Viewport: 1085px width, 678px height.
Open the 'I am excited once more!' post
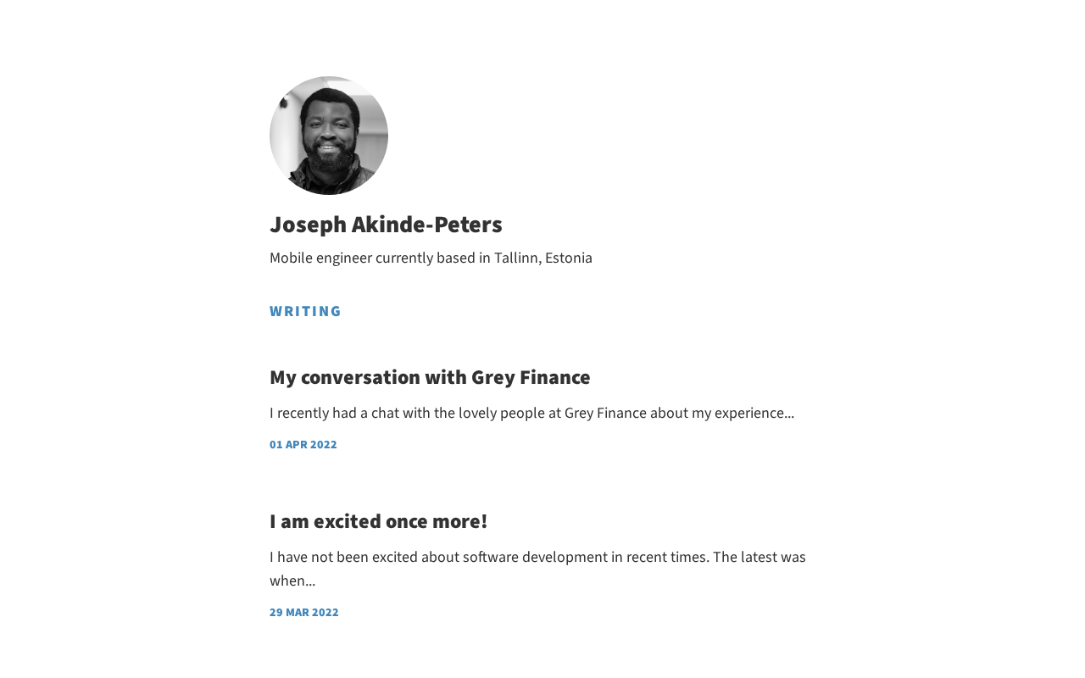378,521
